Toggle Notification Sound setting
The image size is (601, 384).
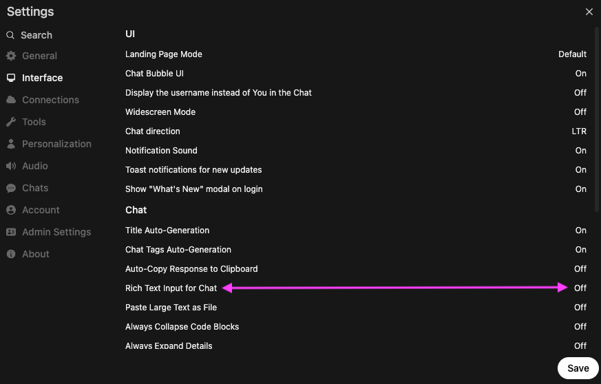(580, 151)
